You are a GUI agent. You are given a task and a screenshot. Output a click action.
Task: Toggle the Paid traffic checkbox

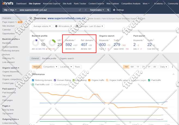point(149,80)
